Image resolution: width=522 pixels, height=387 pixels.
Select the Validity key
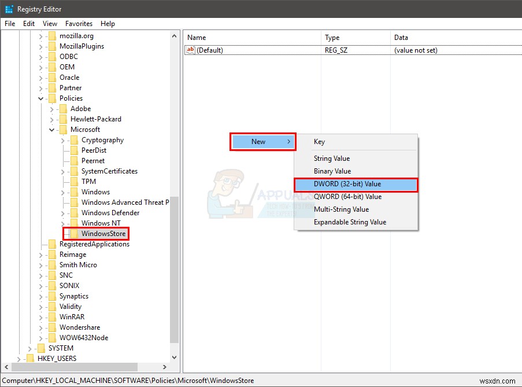click(x=71, y=307)
